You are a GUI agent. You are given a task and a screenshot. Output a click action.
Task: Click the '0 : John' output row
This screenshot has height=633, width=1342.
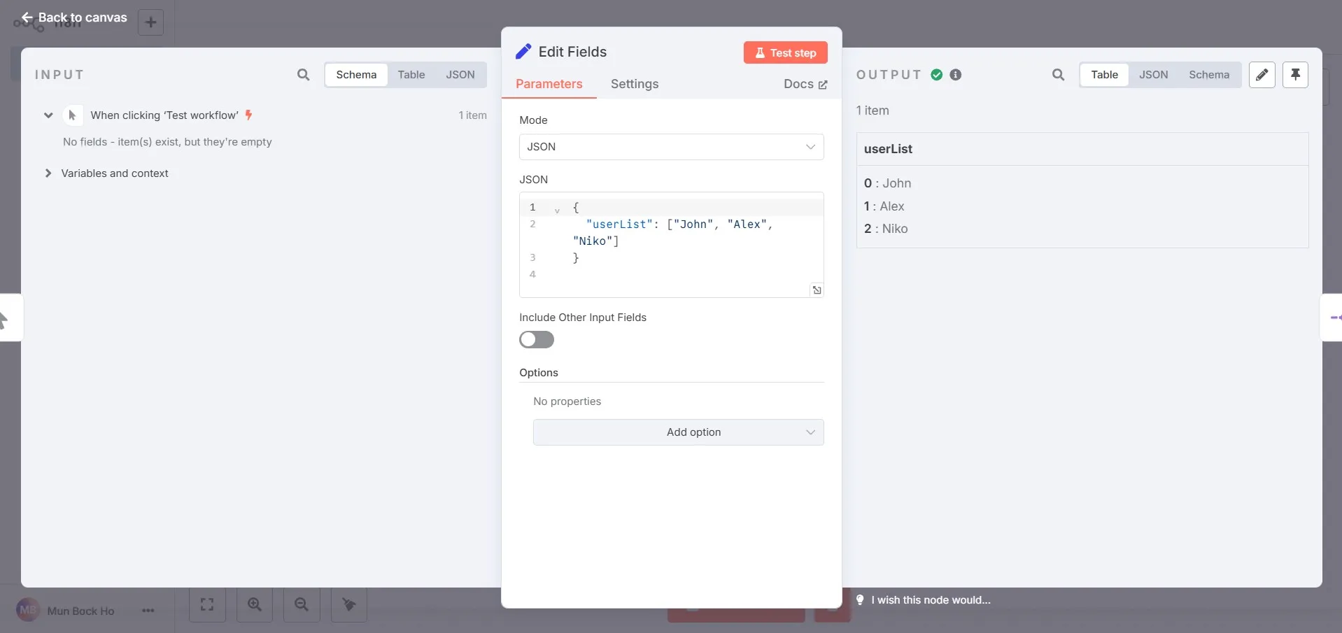(x=887, y=183)
